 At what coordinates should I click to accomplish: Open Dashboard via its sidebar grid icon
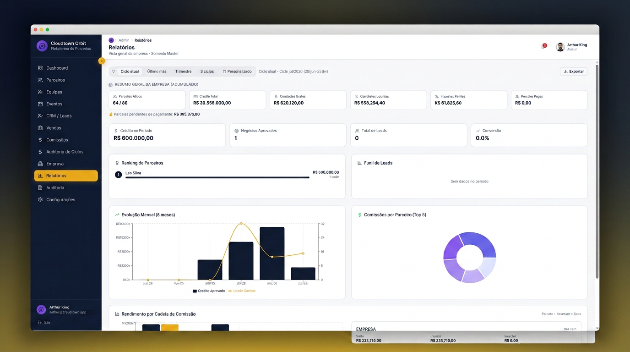pos(40,68)
